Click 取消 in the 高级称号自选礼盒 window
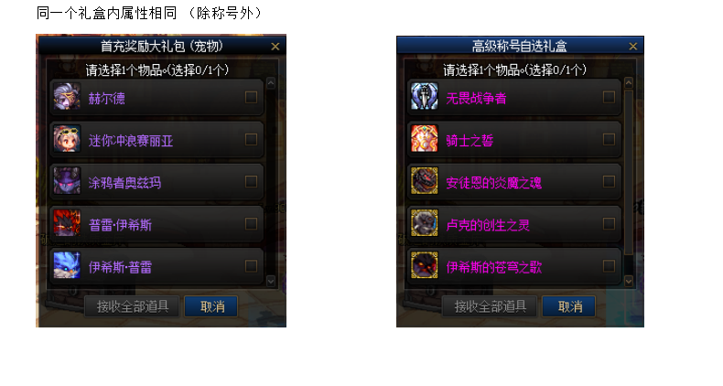Image resolution: width=723 pixels, height=386 pixels. click(x=570, y=306)
